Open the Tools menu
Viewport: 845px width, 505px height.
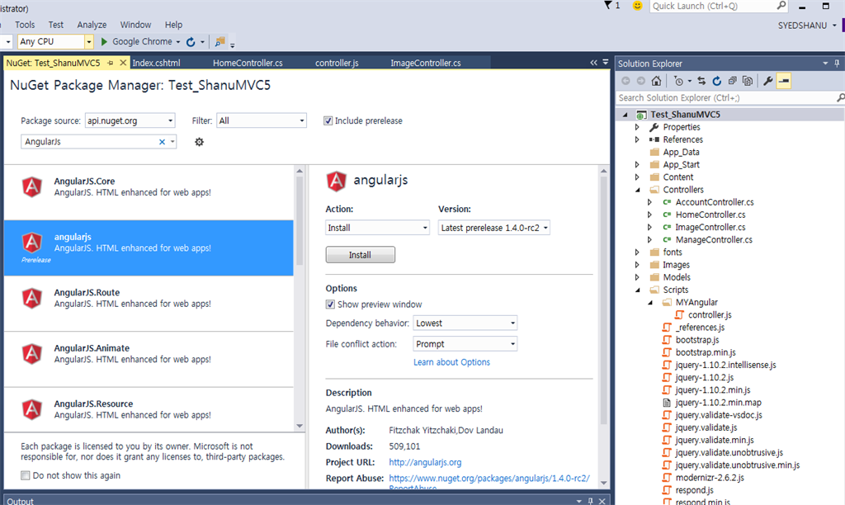pos(24,24)
